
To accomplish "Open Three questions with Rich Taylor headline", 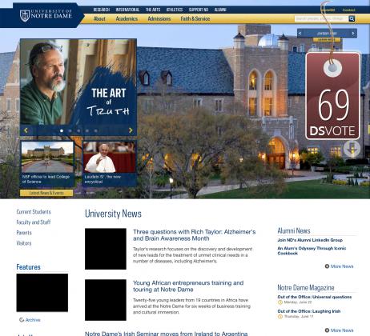I will [x=195, y=235].
